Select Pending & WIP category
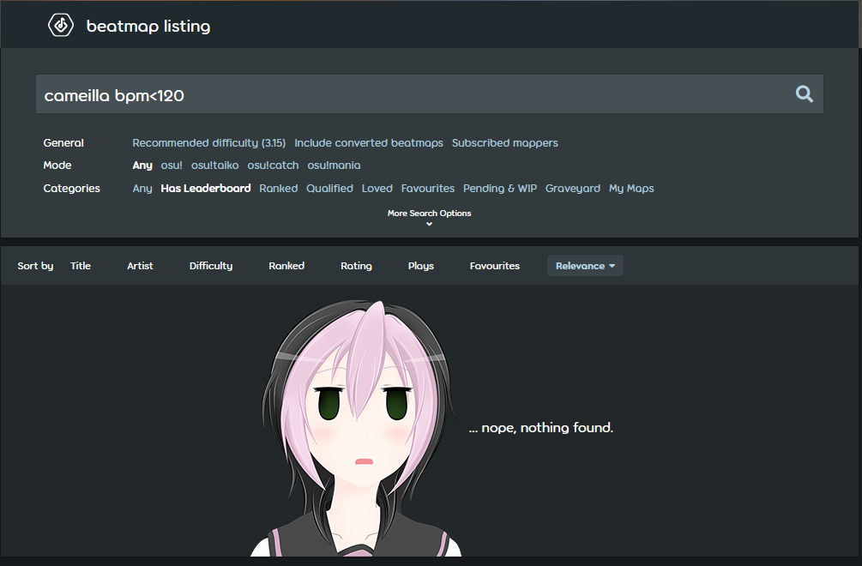Viewport: 862px width, 566px height. click(500, 189)
